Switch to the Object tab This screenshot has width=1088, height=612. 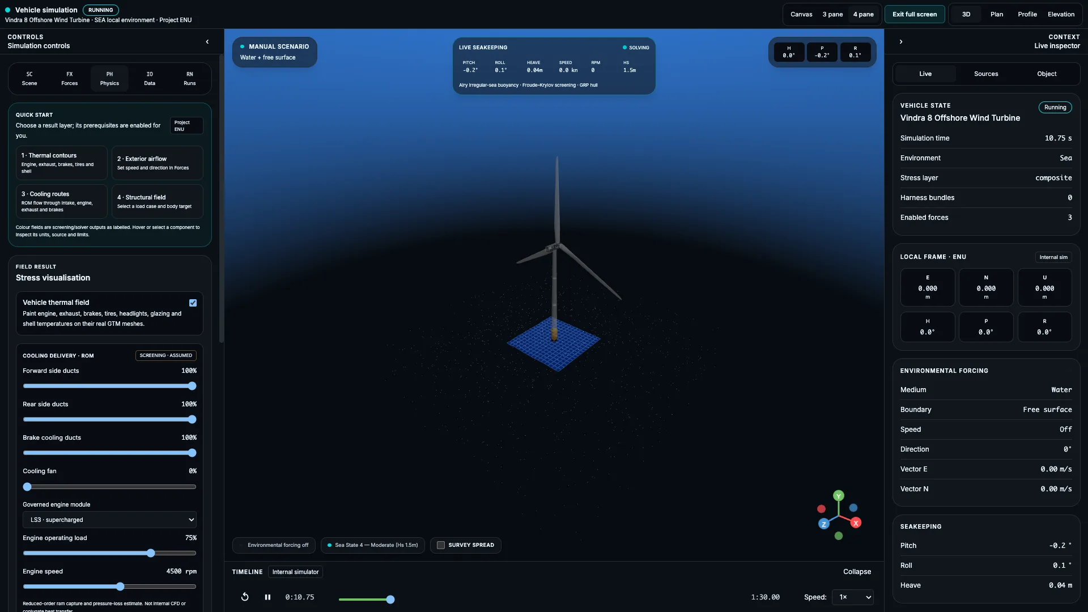click(x=1047, y=74)
